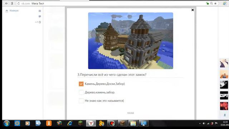Screen dimensions: 229x129
Task: Open the wooden chest app on taskbar
Action: pyautogui.click(x=123, y=123)
